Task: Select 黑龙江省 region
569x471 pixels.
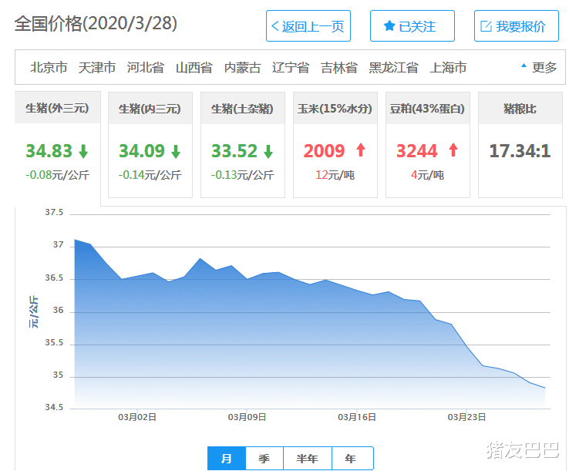Action: [393, 68]
